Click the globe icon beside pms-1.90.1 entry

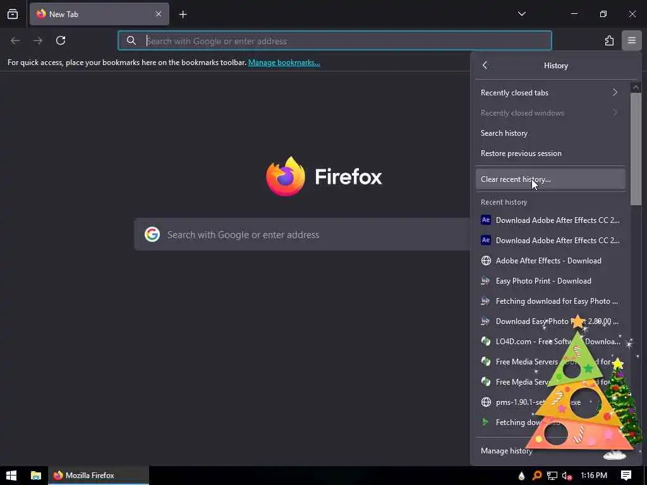(x=486, y=402)
